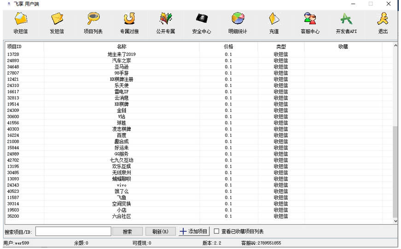
Task: Click the 搜索 button
Action: 128,232
